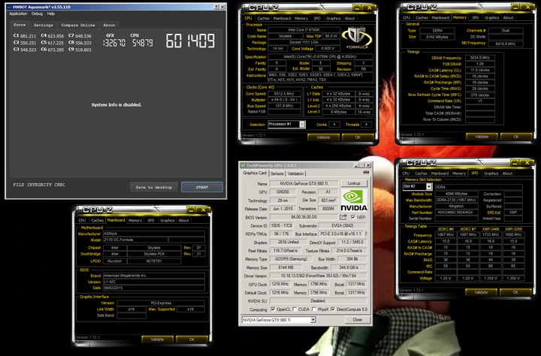
Task: Toggle the DirectCompute 5.0 checkbox
Action: [x=333, y=309]
